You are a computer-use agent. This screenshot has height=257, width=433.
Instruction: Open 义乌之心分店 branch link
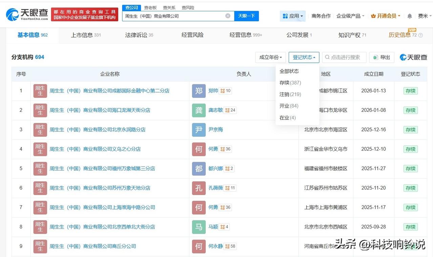[x=95, y=149]
